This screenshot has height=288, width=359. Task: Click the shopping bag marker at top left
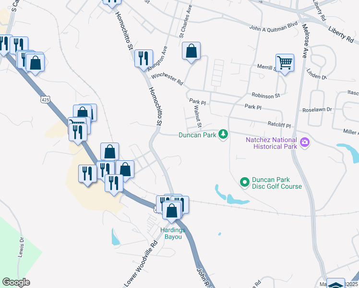pos(35,63)
